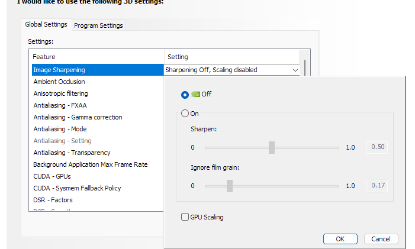Screen dimensions: 415x249
Task: Click the OK button
Action: point(340,239)
